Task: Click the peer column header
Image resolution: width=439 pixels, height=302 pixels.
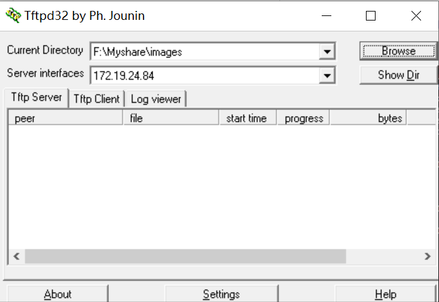Action: point(65,118)
